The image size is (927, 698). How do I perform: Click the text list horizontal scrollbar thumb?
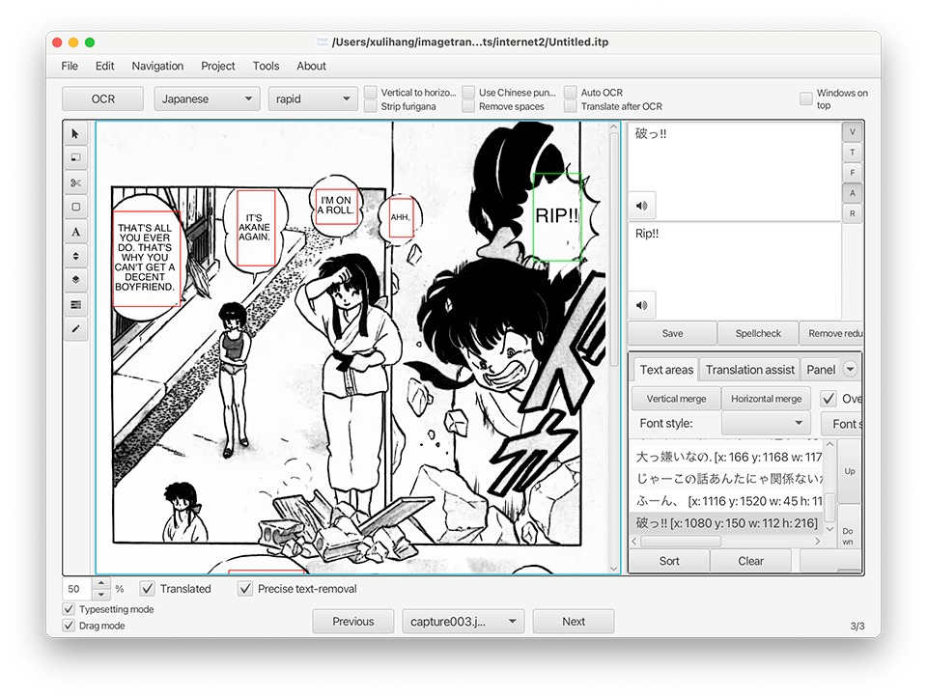click(x=681, y=542)
